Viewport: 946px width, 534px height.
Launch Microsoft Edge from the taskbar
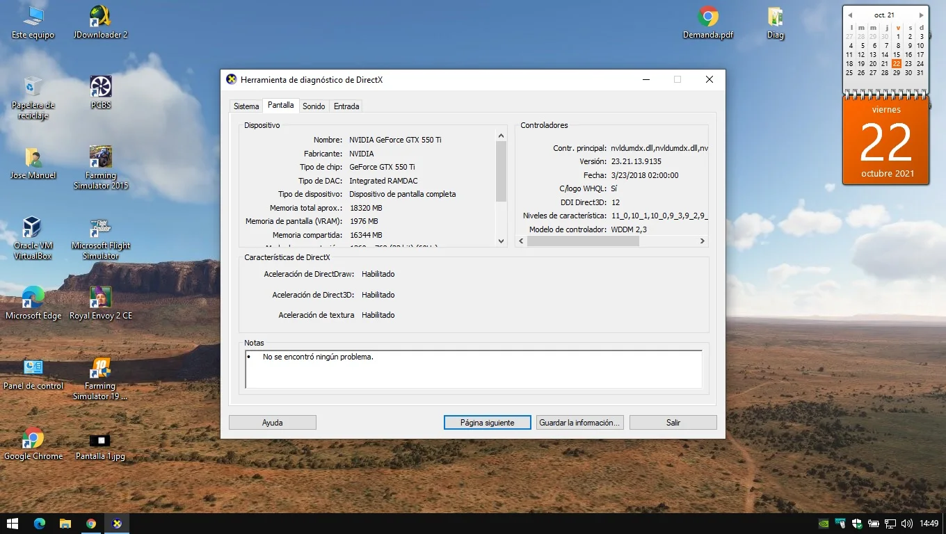39,524
